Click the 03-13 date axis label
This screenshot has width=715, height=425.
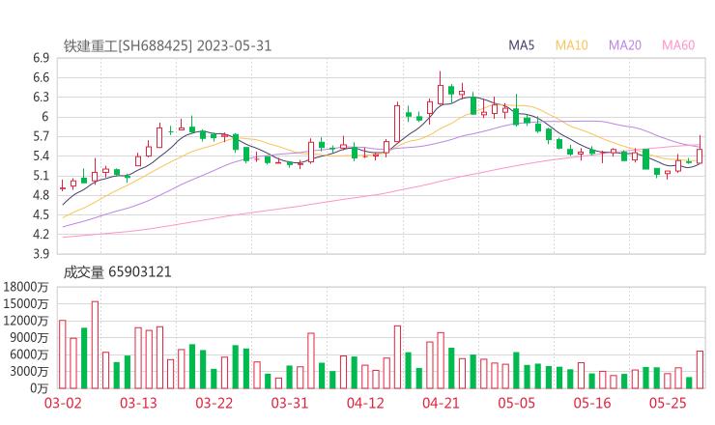pos(138,403)
